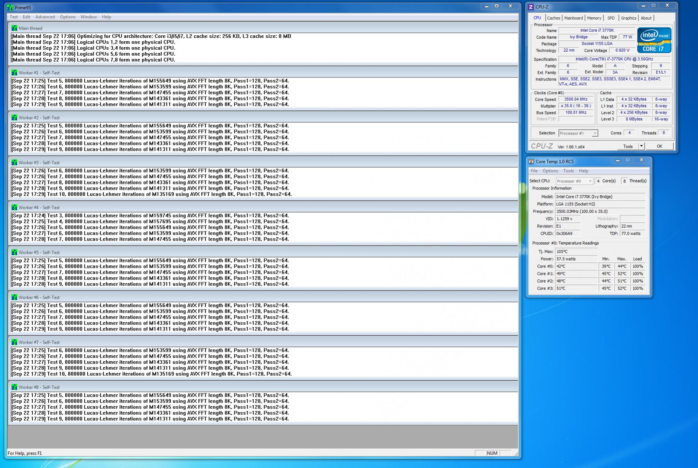
Task: Click the Multiplier value x 35.0
Action: (x=576, y=106)
